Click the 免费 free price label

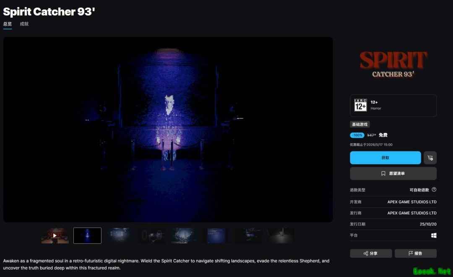pos(383,135)
